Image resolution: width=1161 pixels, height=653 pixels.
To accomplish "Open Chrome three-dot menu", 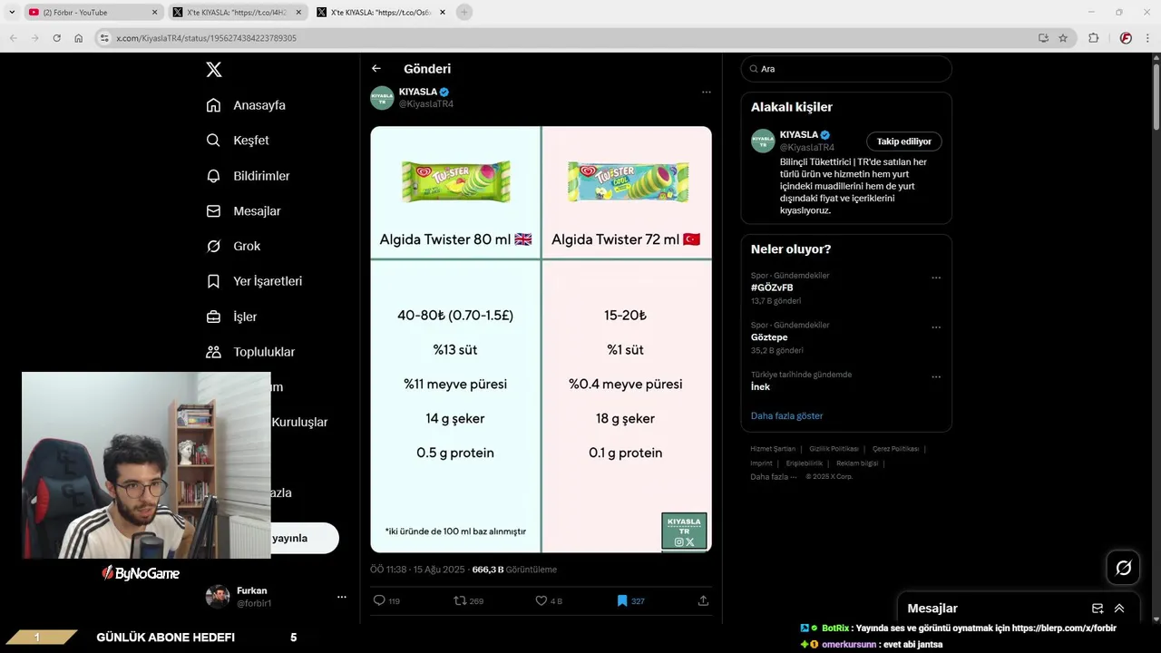I will tap(1147, 38).
